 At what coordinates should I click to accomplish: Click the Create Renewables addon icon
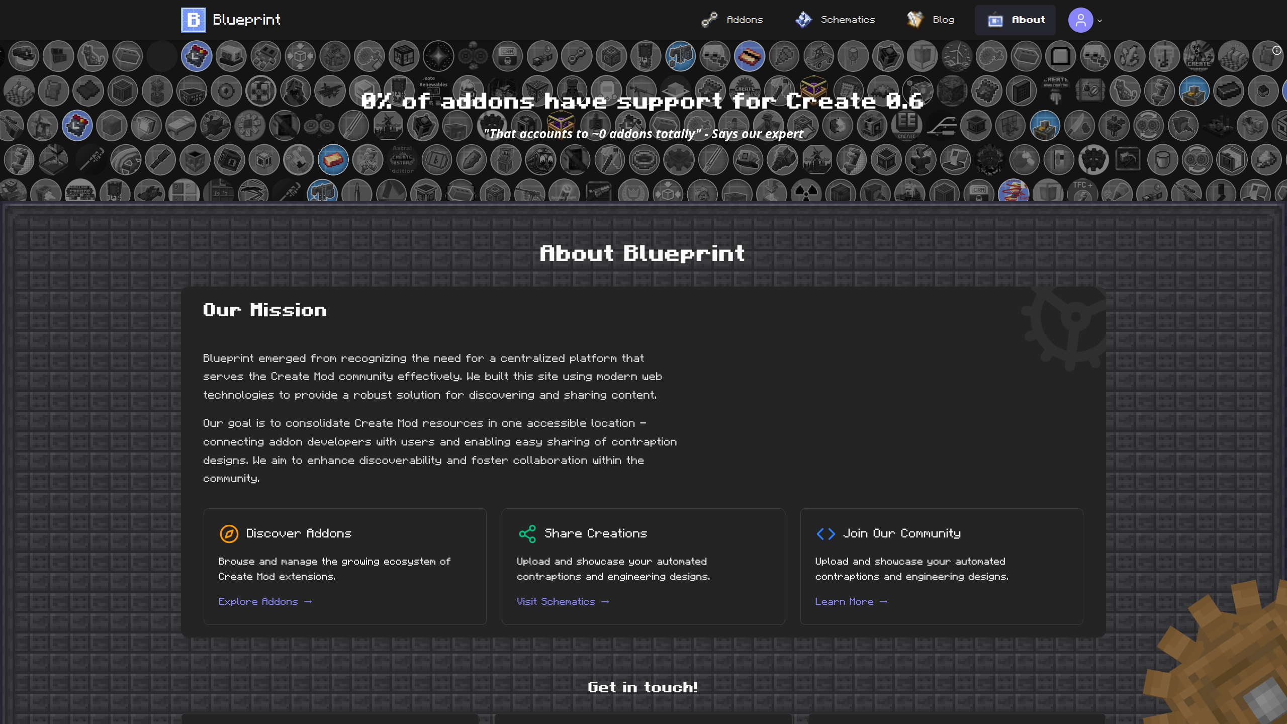[433, 90]
